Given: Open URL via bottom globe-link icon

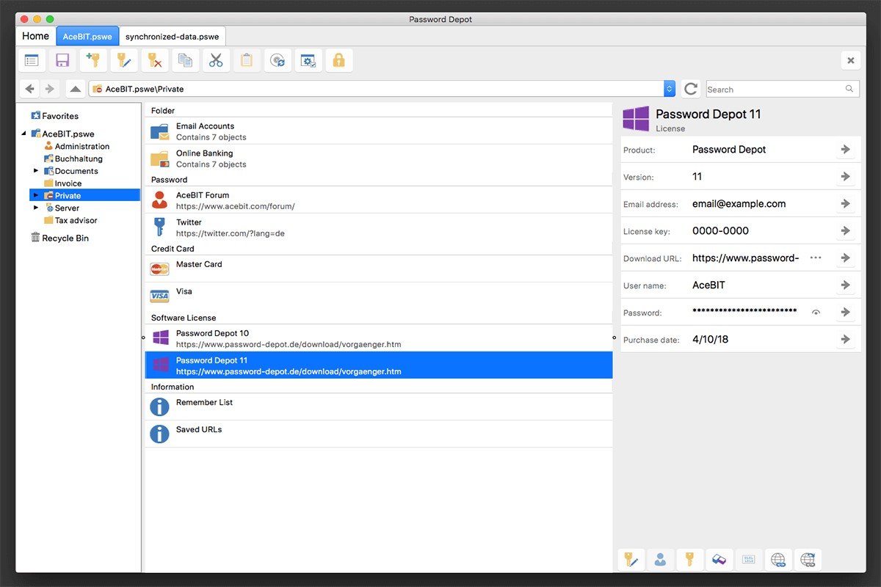Looking at the screenshot, I should (x=778, y=560).
